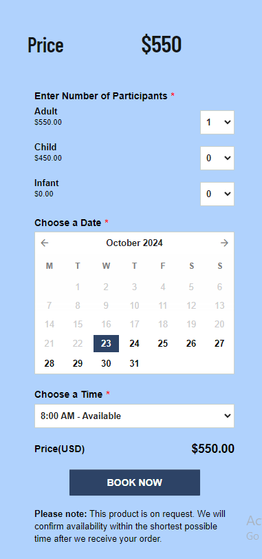262x559 pixels.
Task: Click the October 2024 month heading
Action: pyautogui.click(x=134, y=243)
